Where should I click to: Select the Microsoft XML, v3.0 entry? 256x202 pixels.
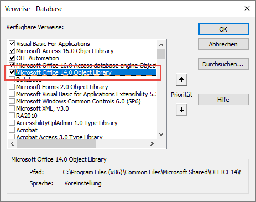(43, 108)
